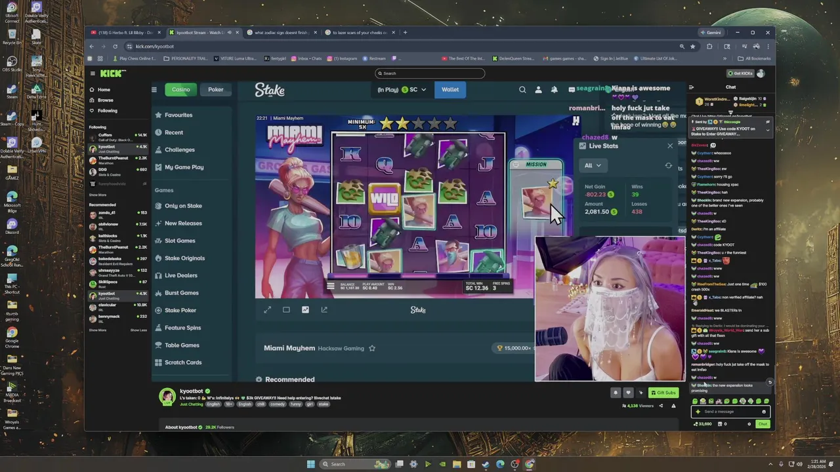This screenshot has height=472, width=840.
Task: Expand Show More under Recommended list
Action: [98, 330]
